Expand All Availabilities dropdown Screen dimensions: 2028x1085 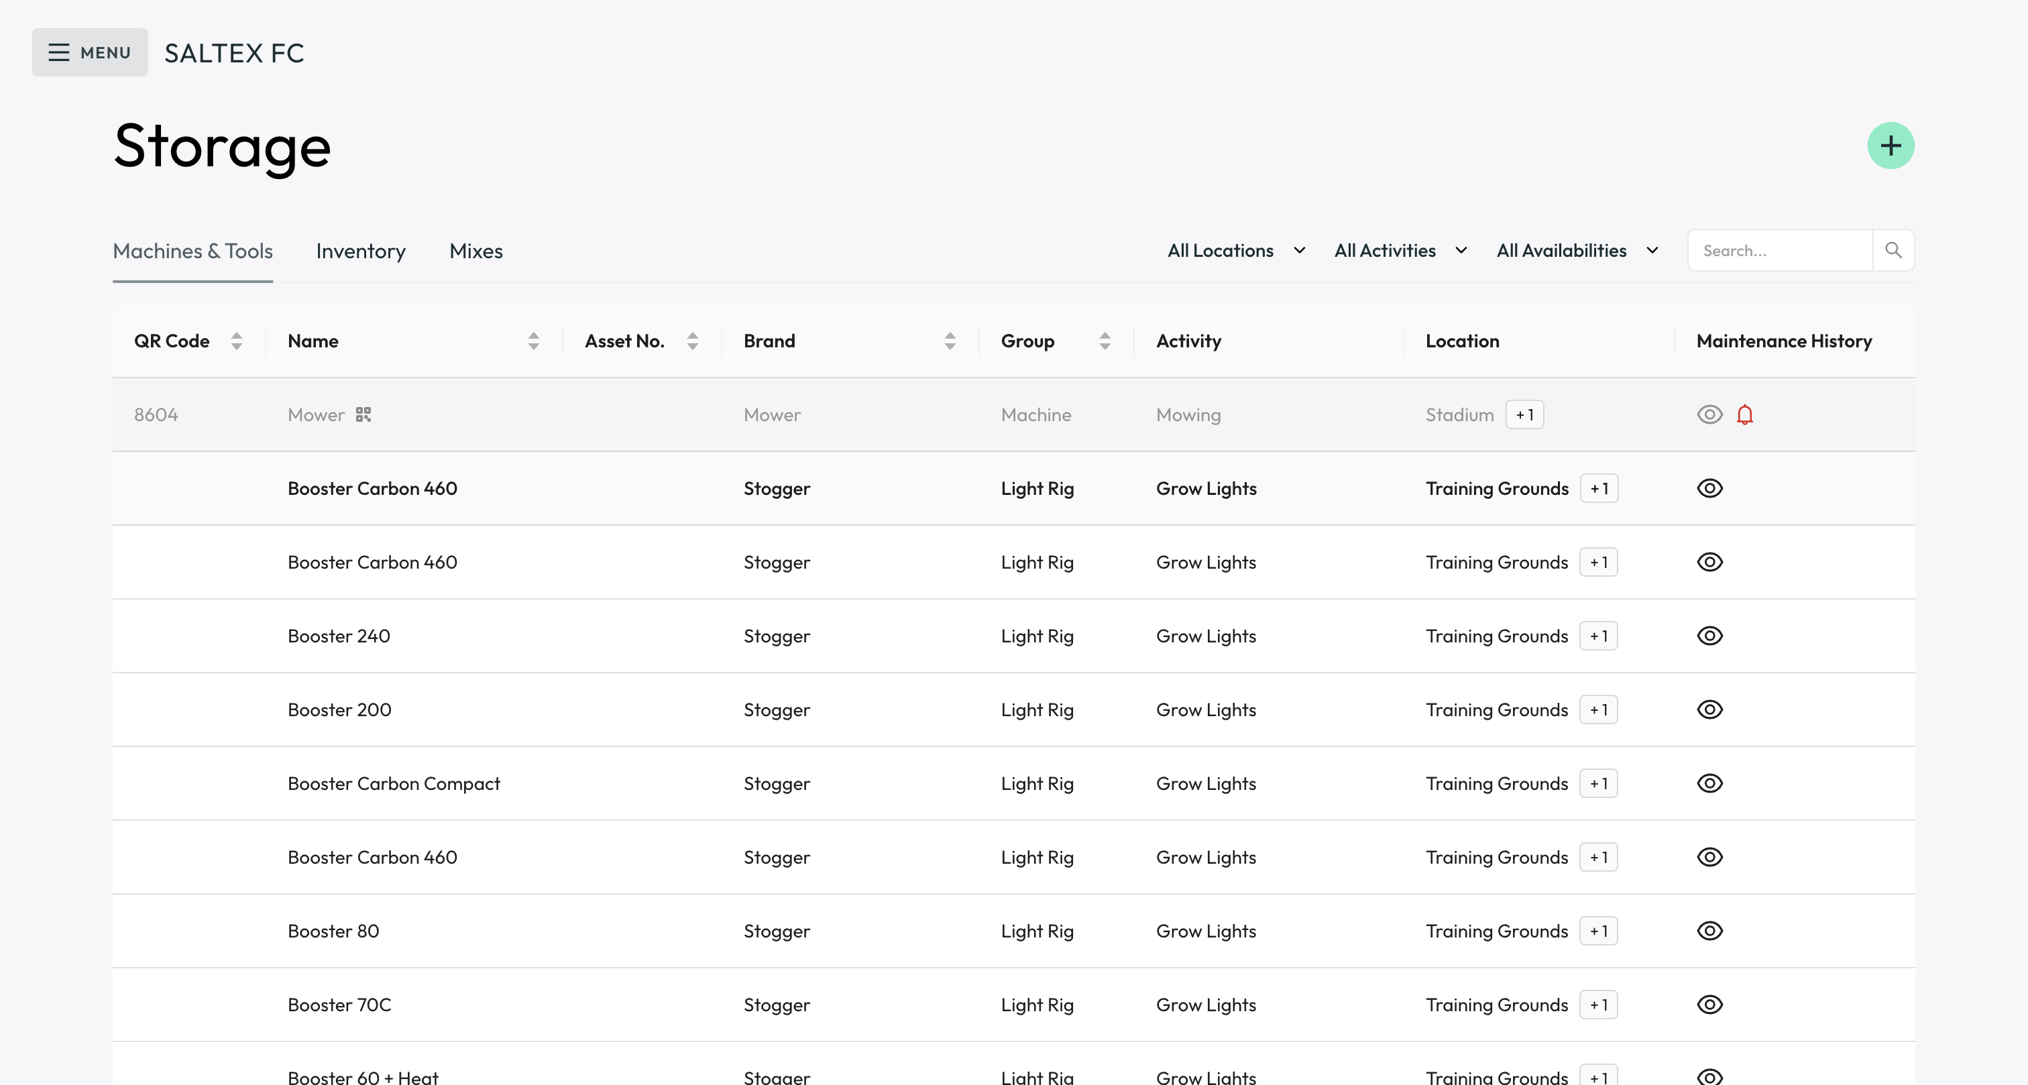(1577, 251)
